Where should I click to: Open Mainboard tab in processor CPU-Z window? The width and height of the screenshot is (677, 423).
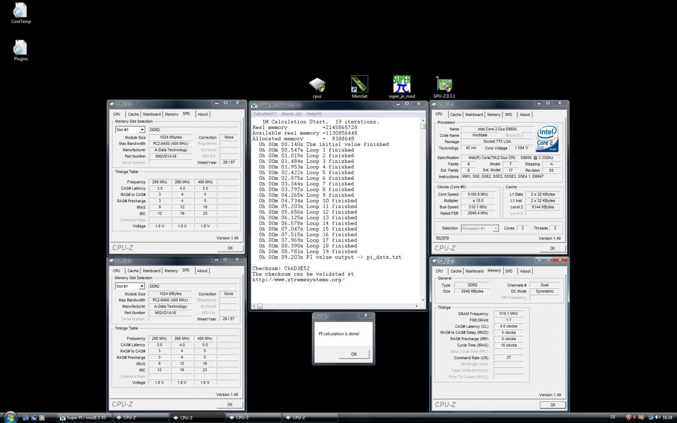(x=474, y=115)
